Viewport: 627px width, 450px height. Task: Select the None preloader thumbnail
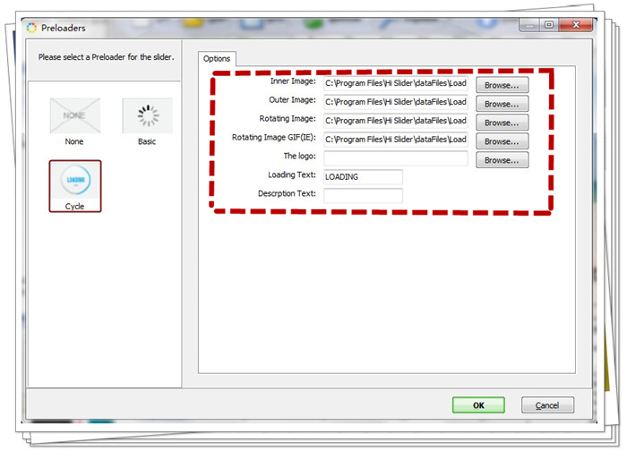(x=75, y=116)
